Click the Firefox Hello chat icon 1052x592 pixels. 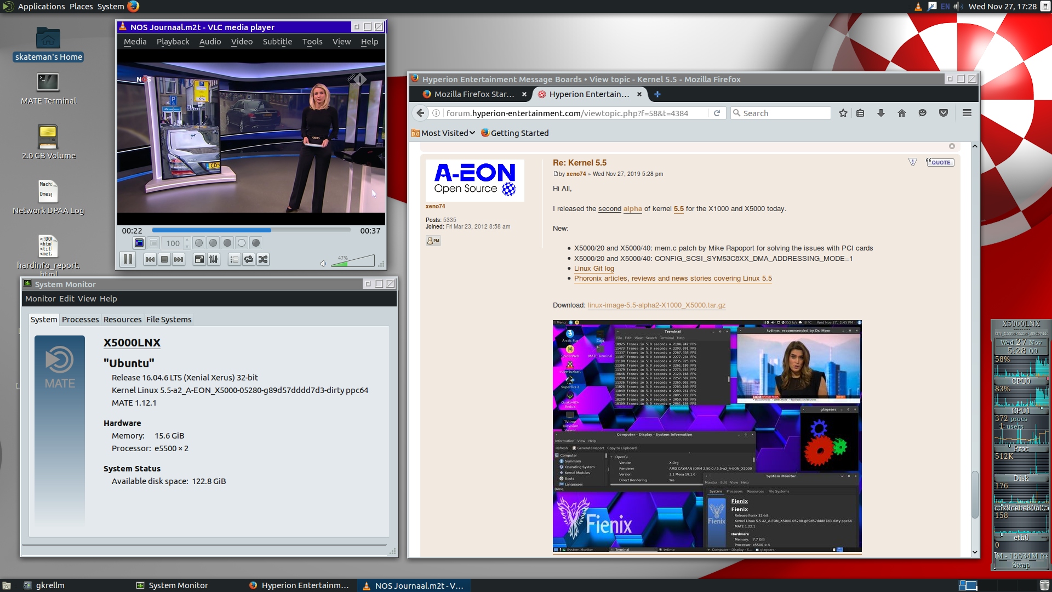pos(923,113)
